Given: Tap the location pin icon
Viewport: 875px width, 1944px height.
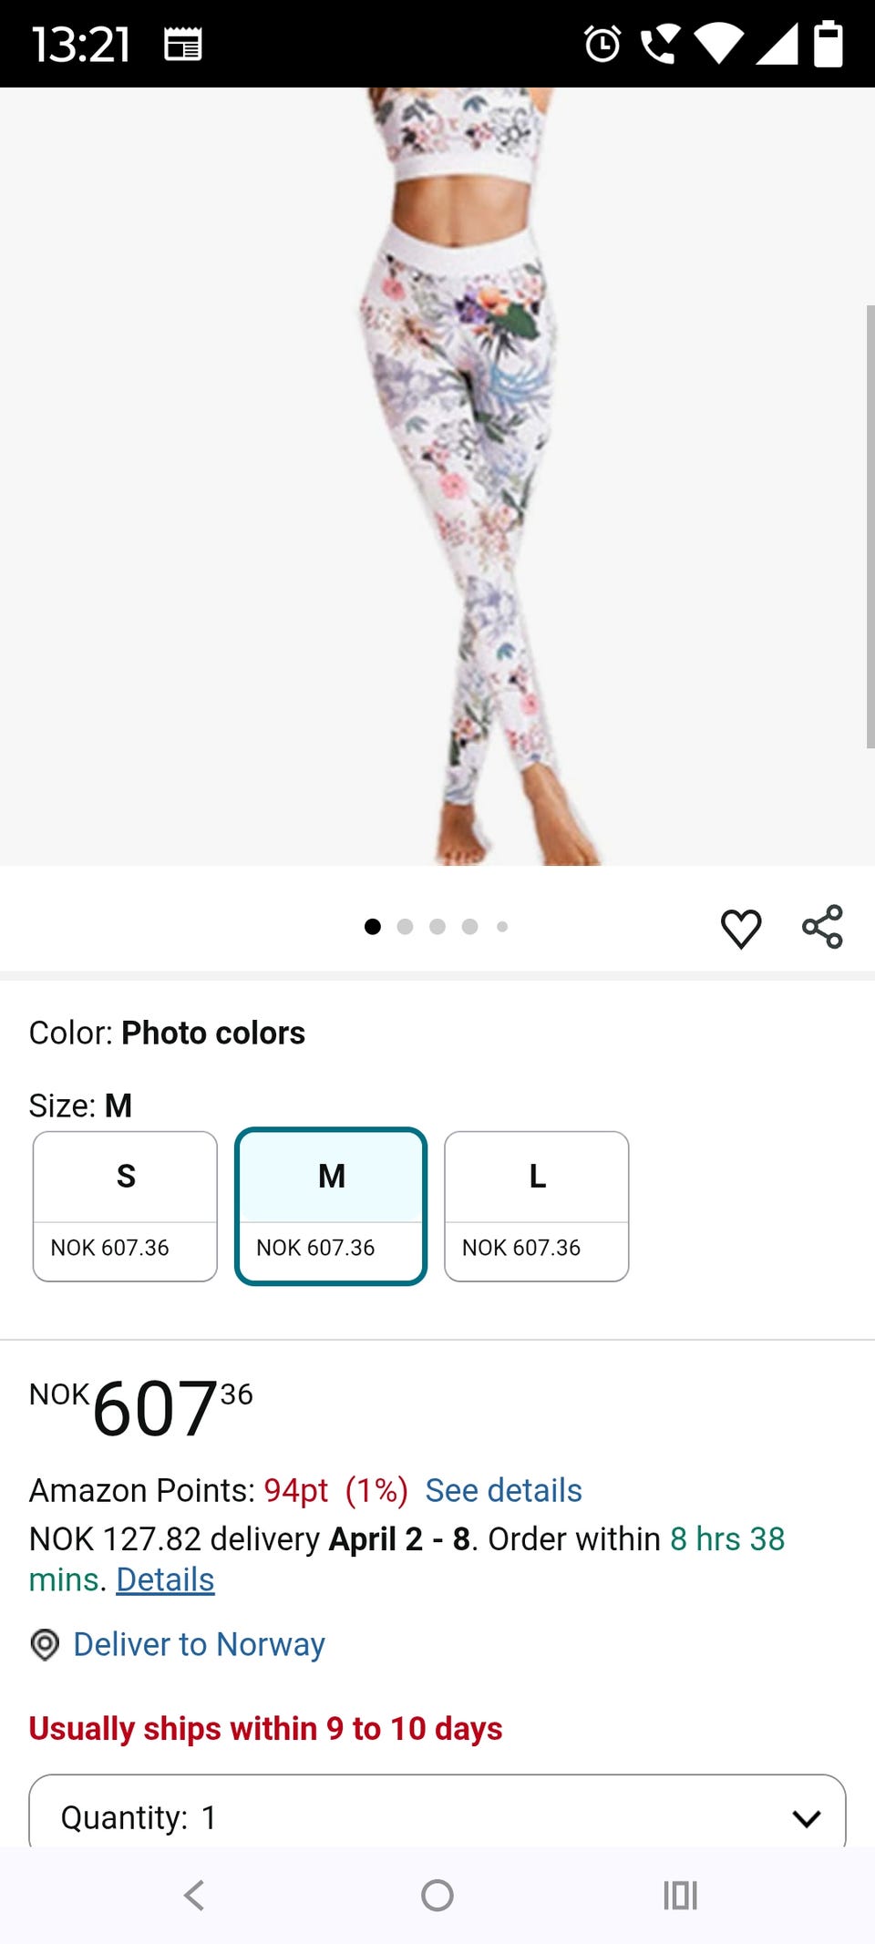Looking at the screenshot, I should [45, 1645].
